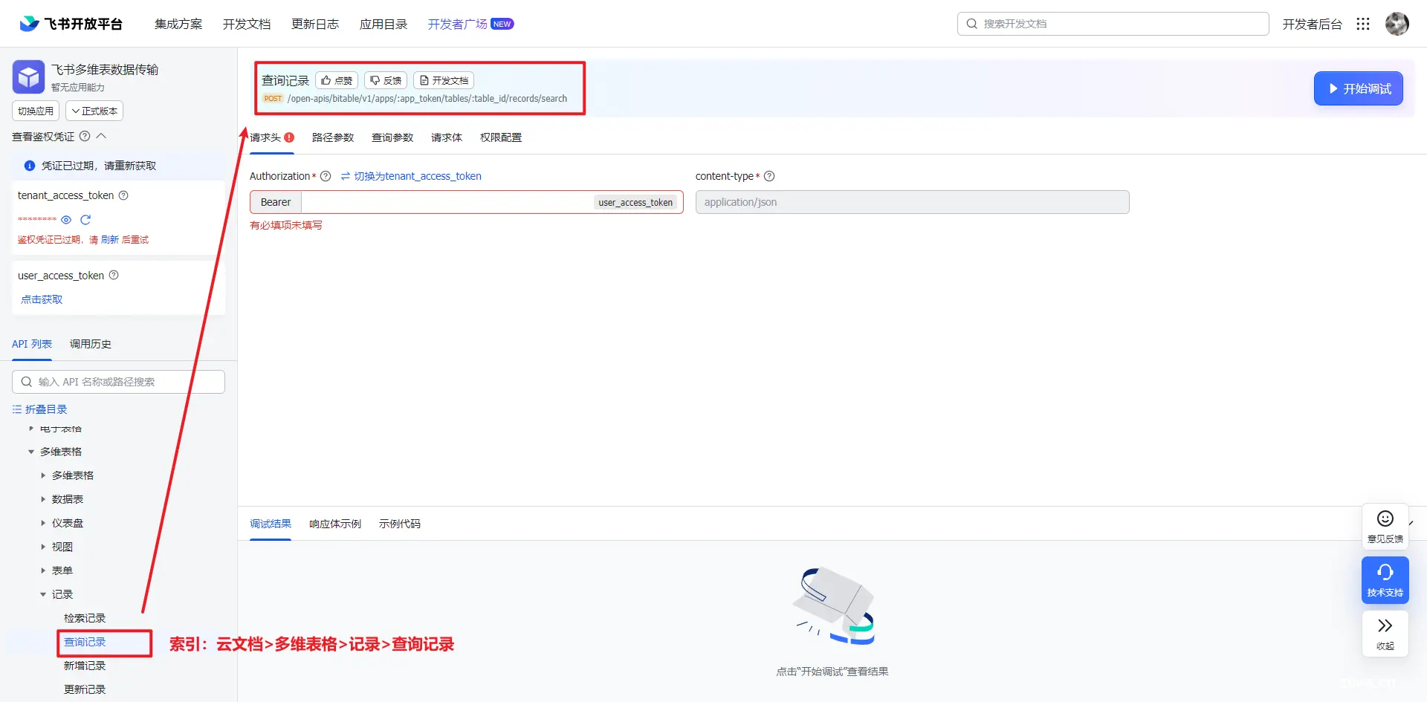Open 开发者广场 NEW in navigation

coord(470,24)
